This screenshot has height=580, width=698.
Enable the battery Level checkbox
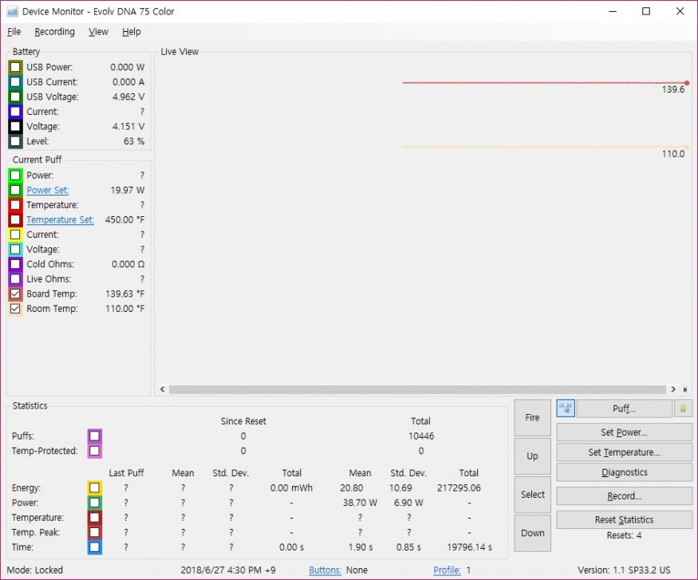pos(15,141)
